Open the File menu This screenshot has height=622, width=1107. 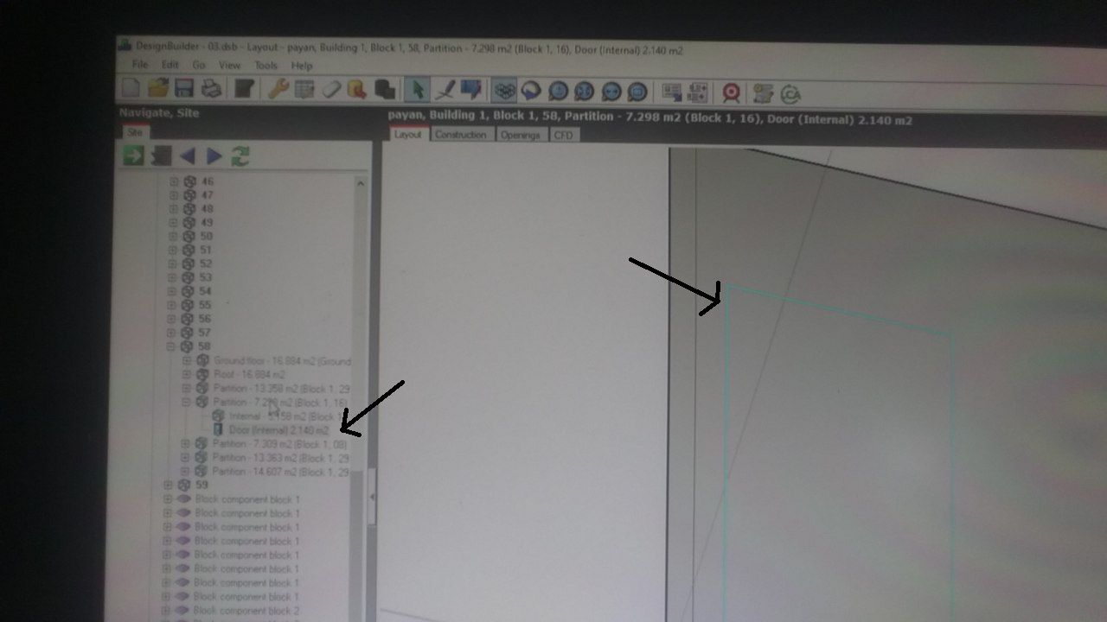tap(139, 65)
